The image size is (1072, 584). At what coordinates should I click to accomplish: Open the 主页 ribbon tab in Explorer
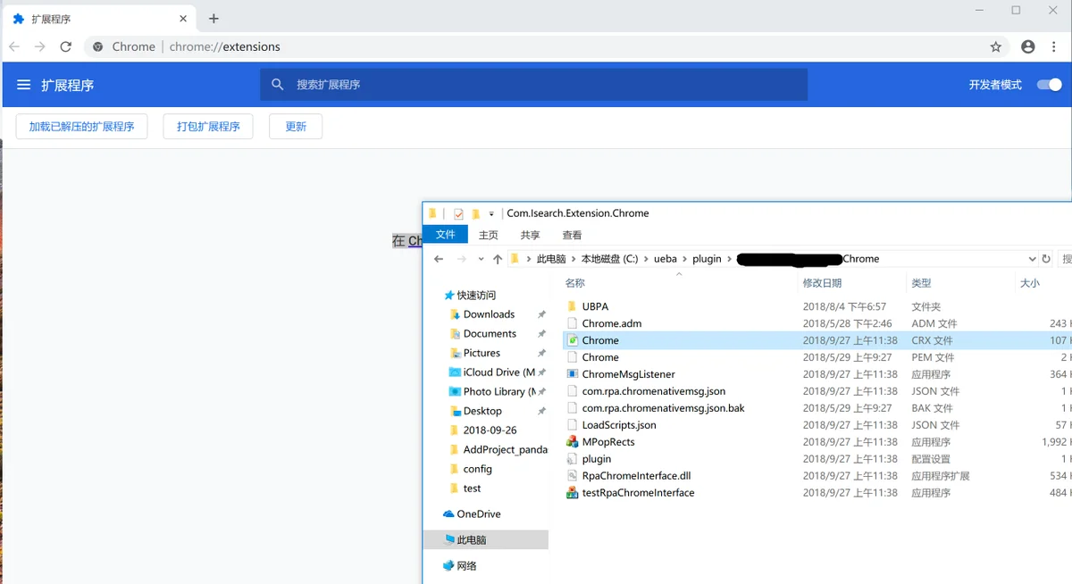pyautogui.click(x=489, y=235)
